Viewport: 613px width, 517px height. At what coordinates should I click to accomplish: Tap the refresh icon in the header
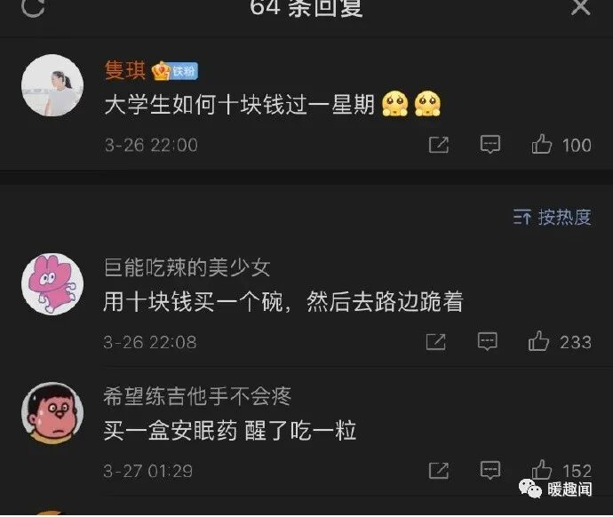(33, 7)
